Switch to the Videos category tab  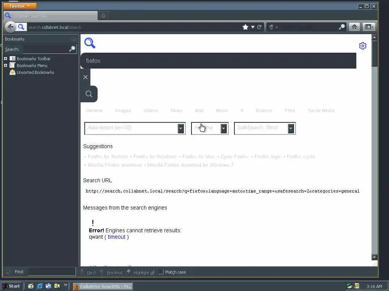tap(150, 111)
